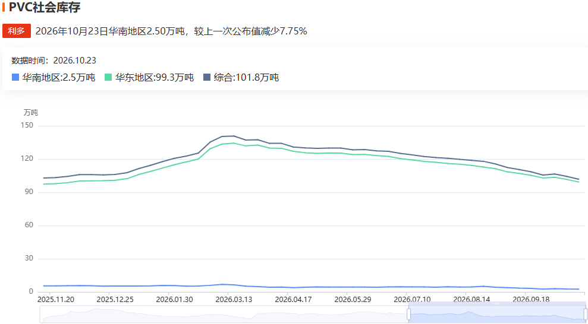Toggle the 华东地区 legend series

point(149,78)
